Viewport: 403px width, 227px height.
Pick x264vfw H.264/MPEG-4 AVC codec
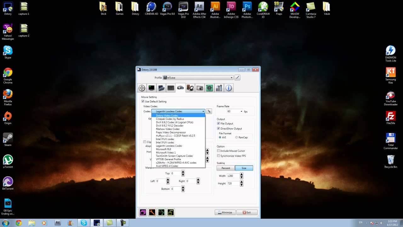(x=178, y=163)
